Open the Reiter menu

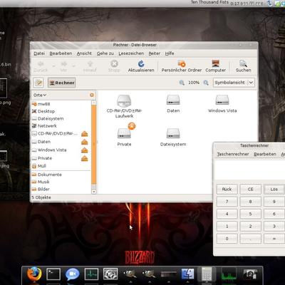pyautogui.click(x=155, y=53)
